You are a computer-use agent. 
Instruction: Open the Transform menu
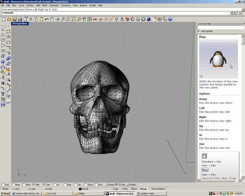pos(66,5)
